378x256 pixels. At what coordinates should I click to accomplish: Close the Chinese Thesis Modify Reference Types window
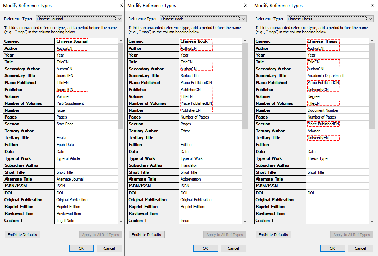pyautogui.click(x=372, y=5)
